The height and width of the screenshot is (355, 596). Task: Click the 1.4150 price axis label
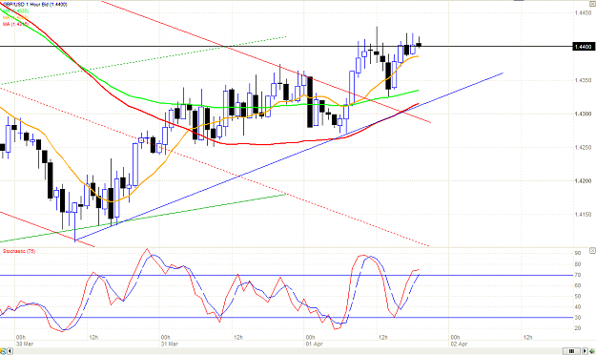point(583,214)
